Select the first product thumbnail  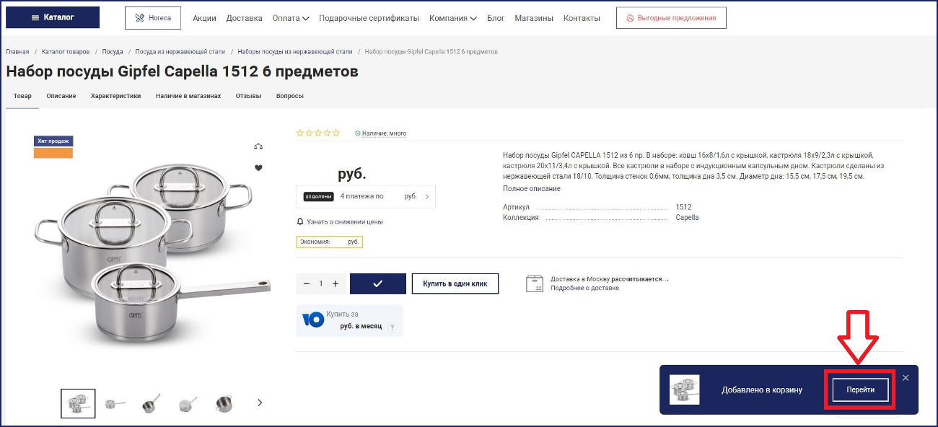pyautogui.click(x=79, y=403)
